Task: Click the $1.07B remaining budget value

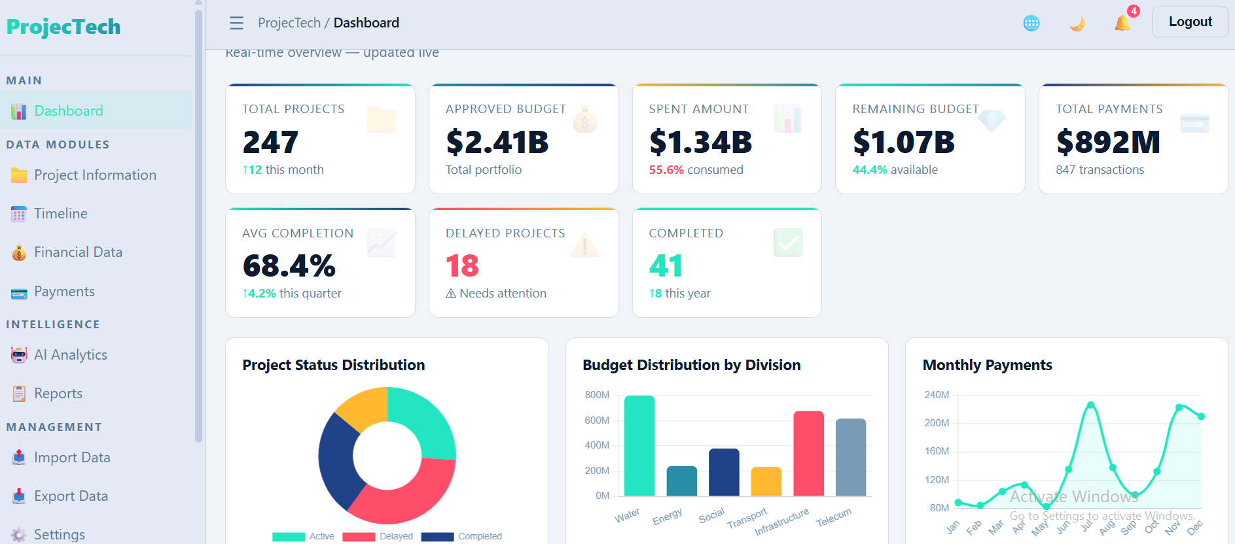Action: click(904, 142)
